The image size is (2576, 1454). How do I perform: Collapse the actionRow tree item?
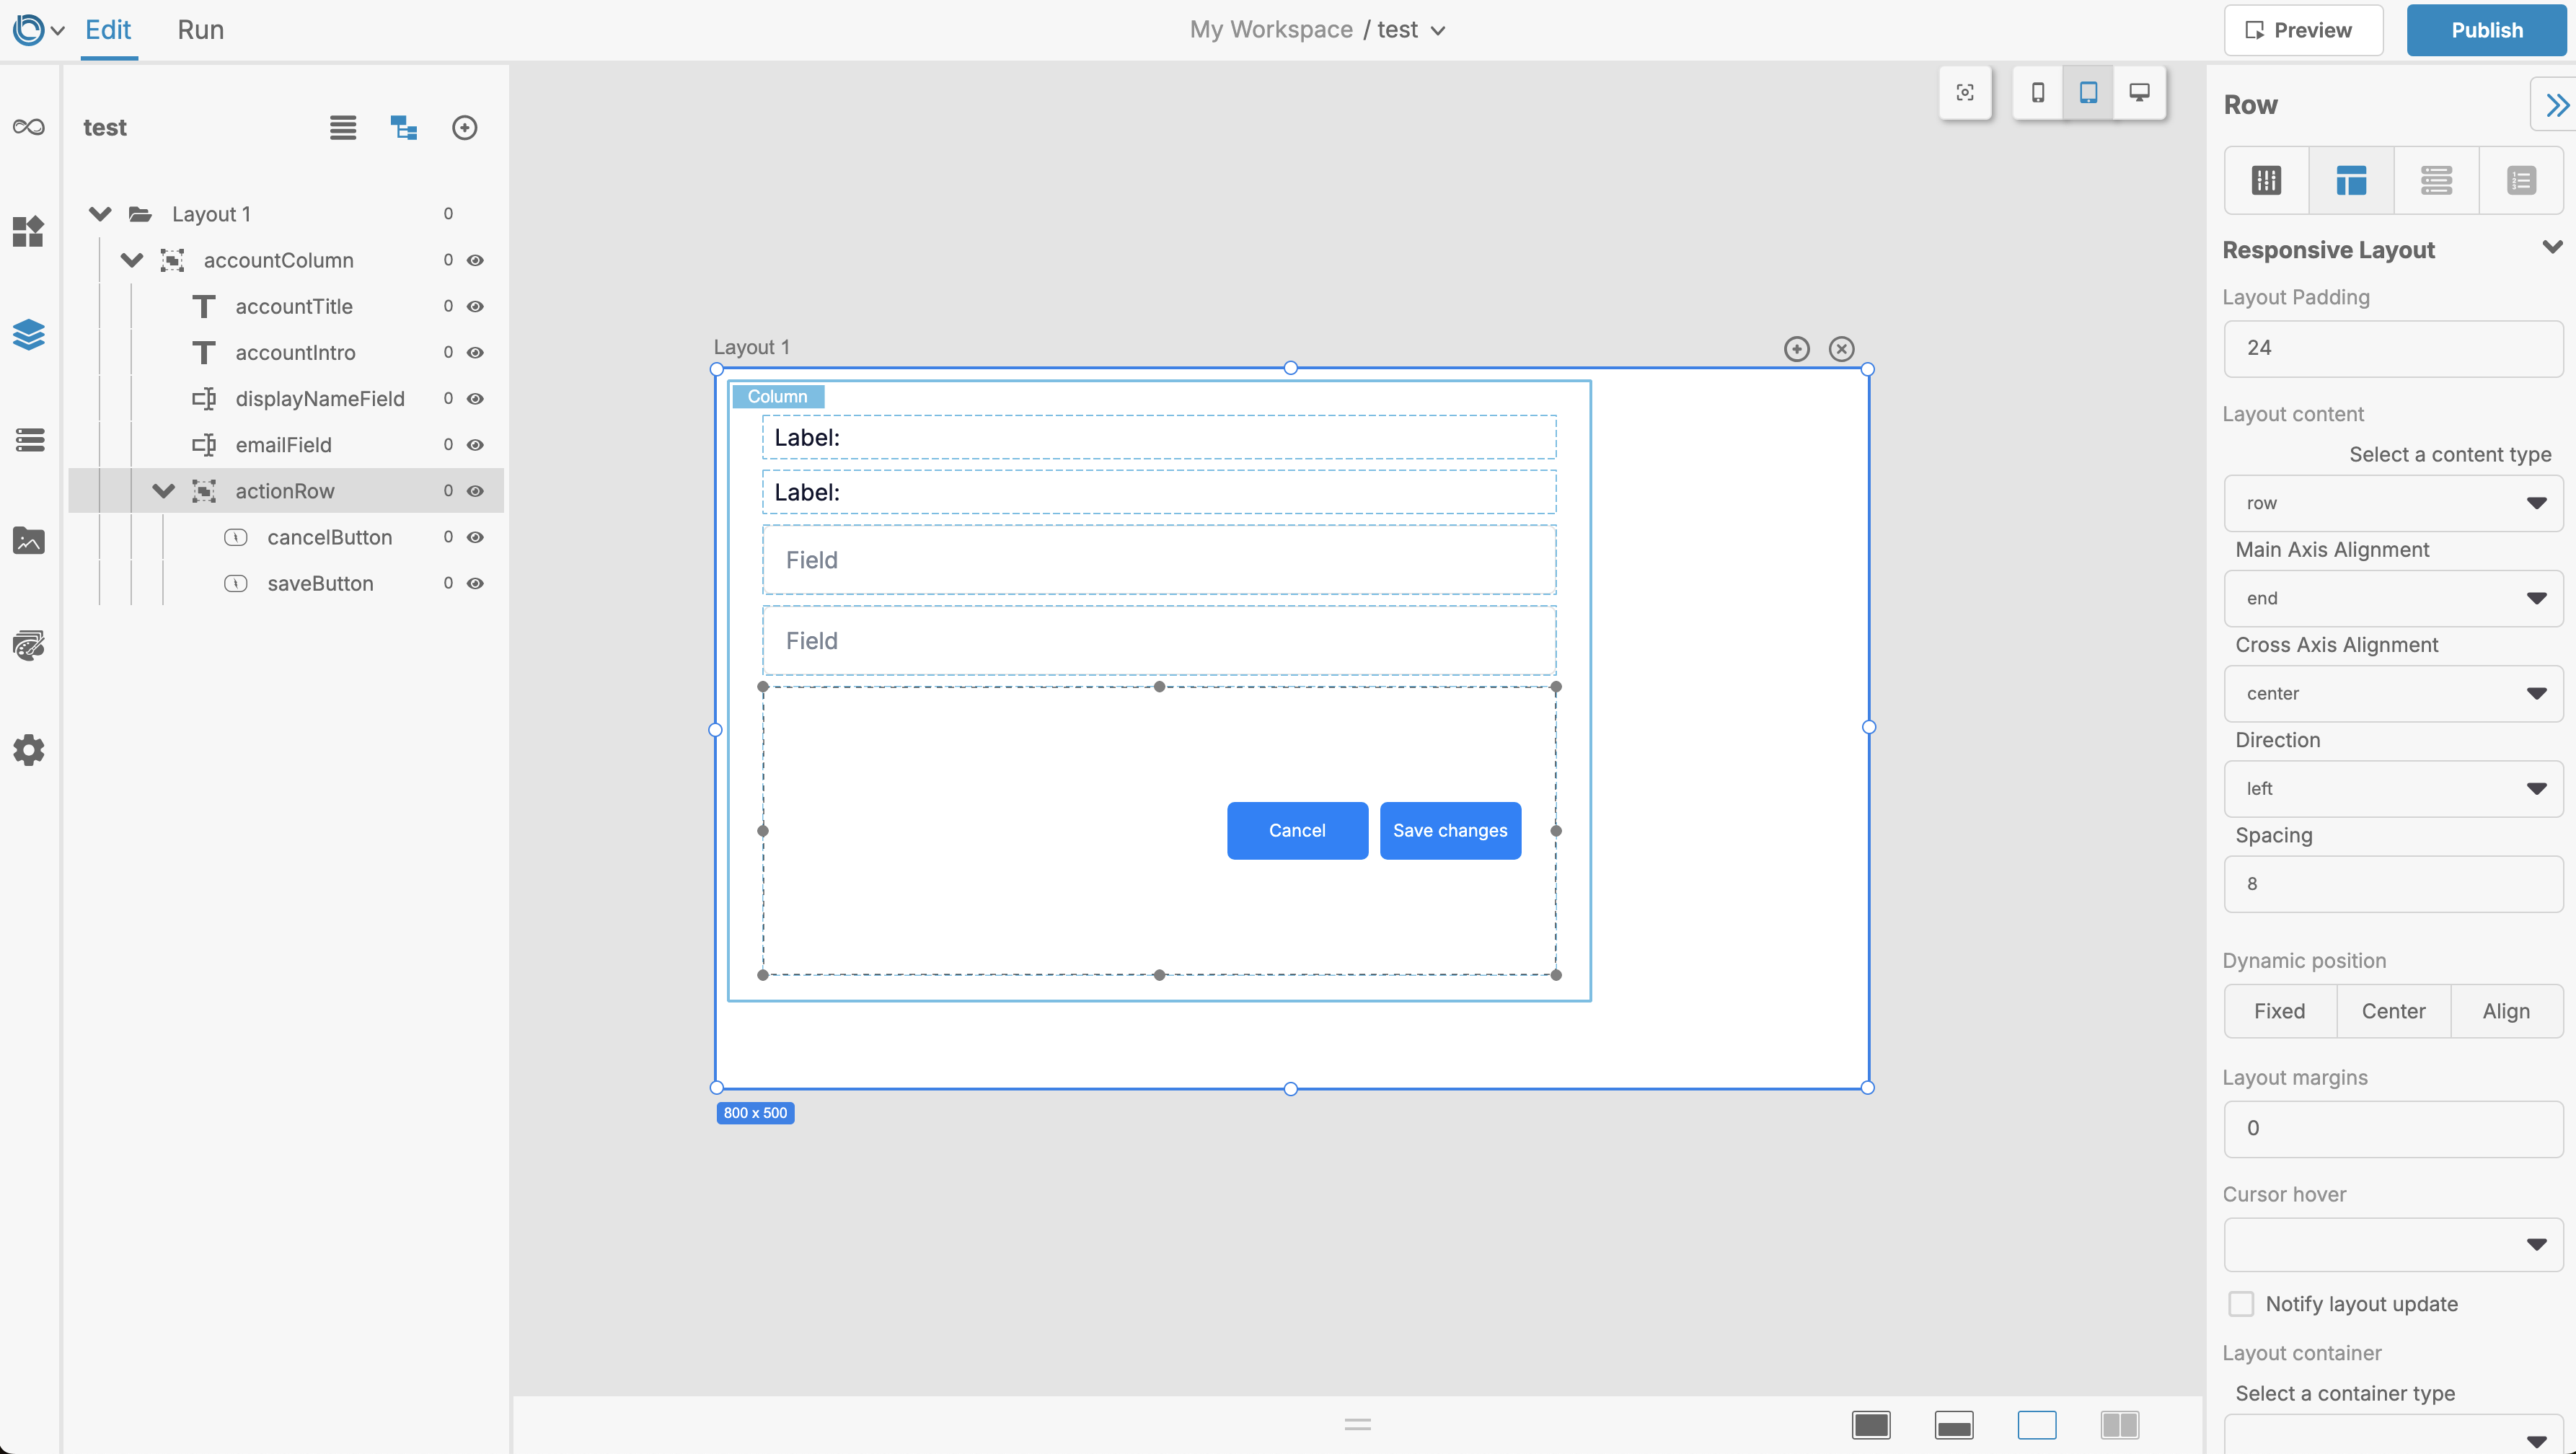(163, 491)
